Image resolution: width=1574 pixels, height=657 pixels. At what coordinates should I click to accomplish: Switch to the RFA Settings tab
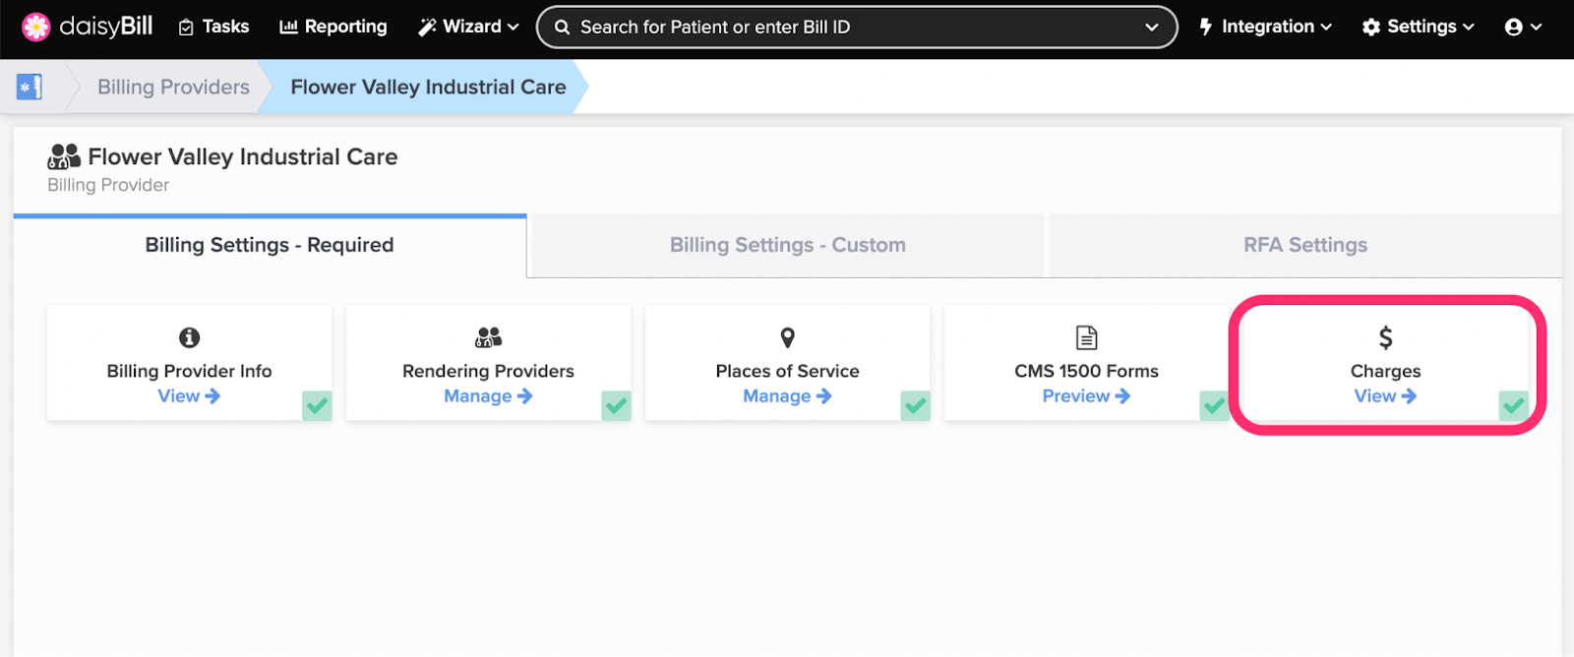[x=1305, y=245]
